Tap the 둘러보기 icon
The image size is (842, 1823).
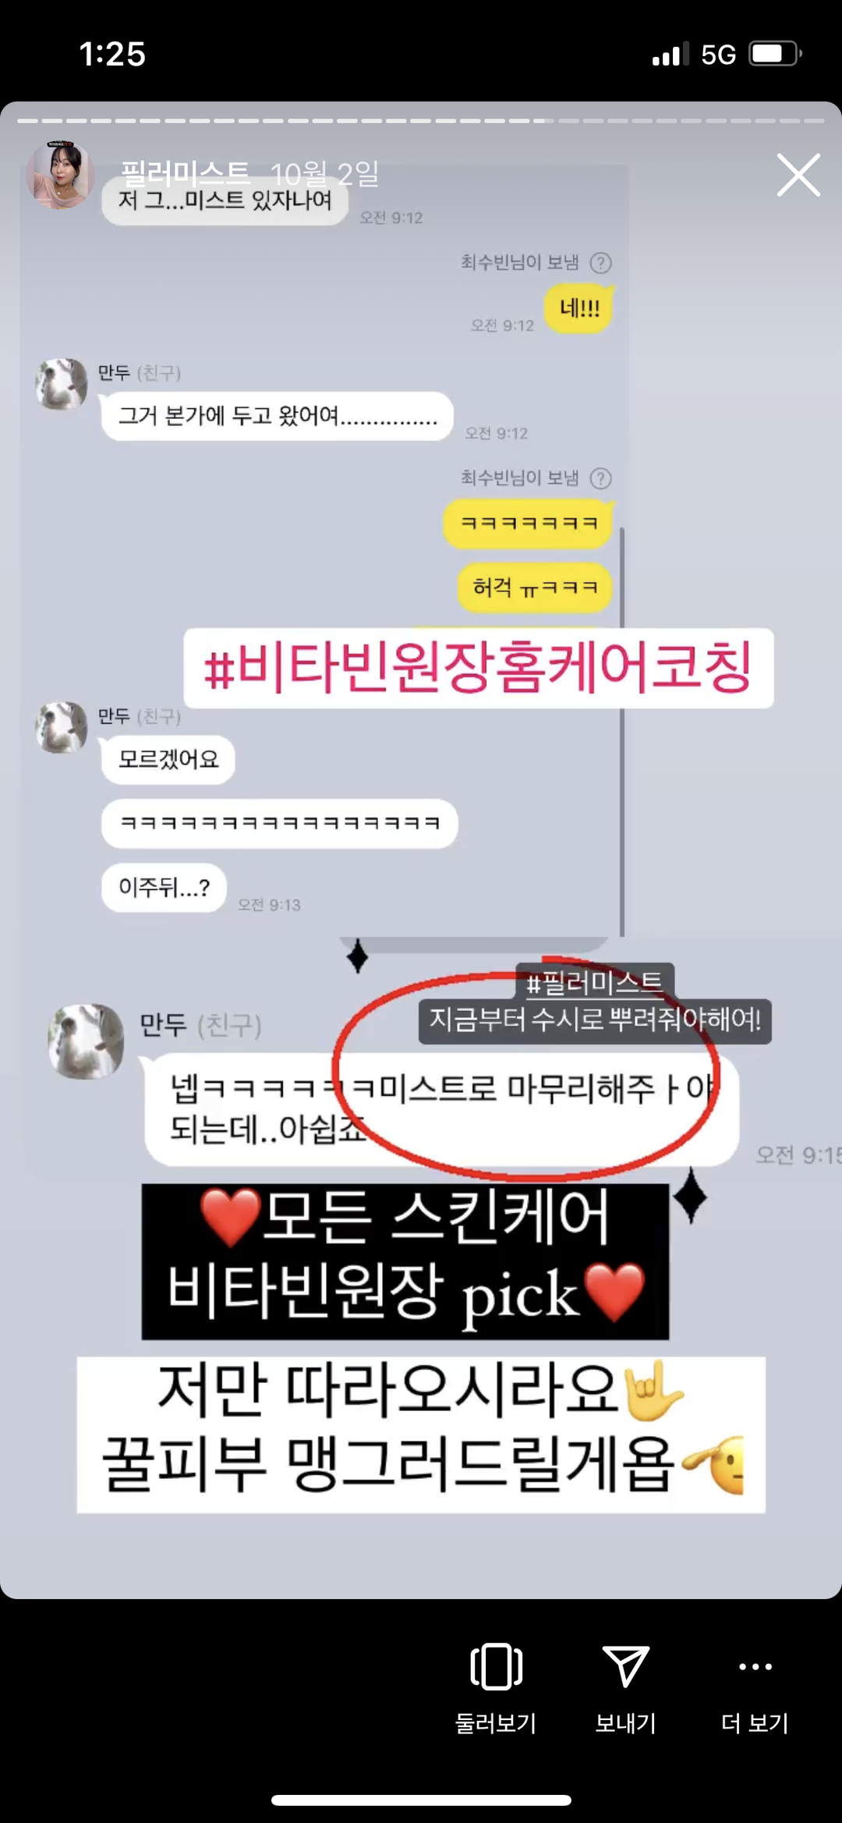coord(497,1666)
